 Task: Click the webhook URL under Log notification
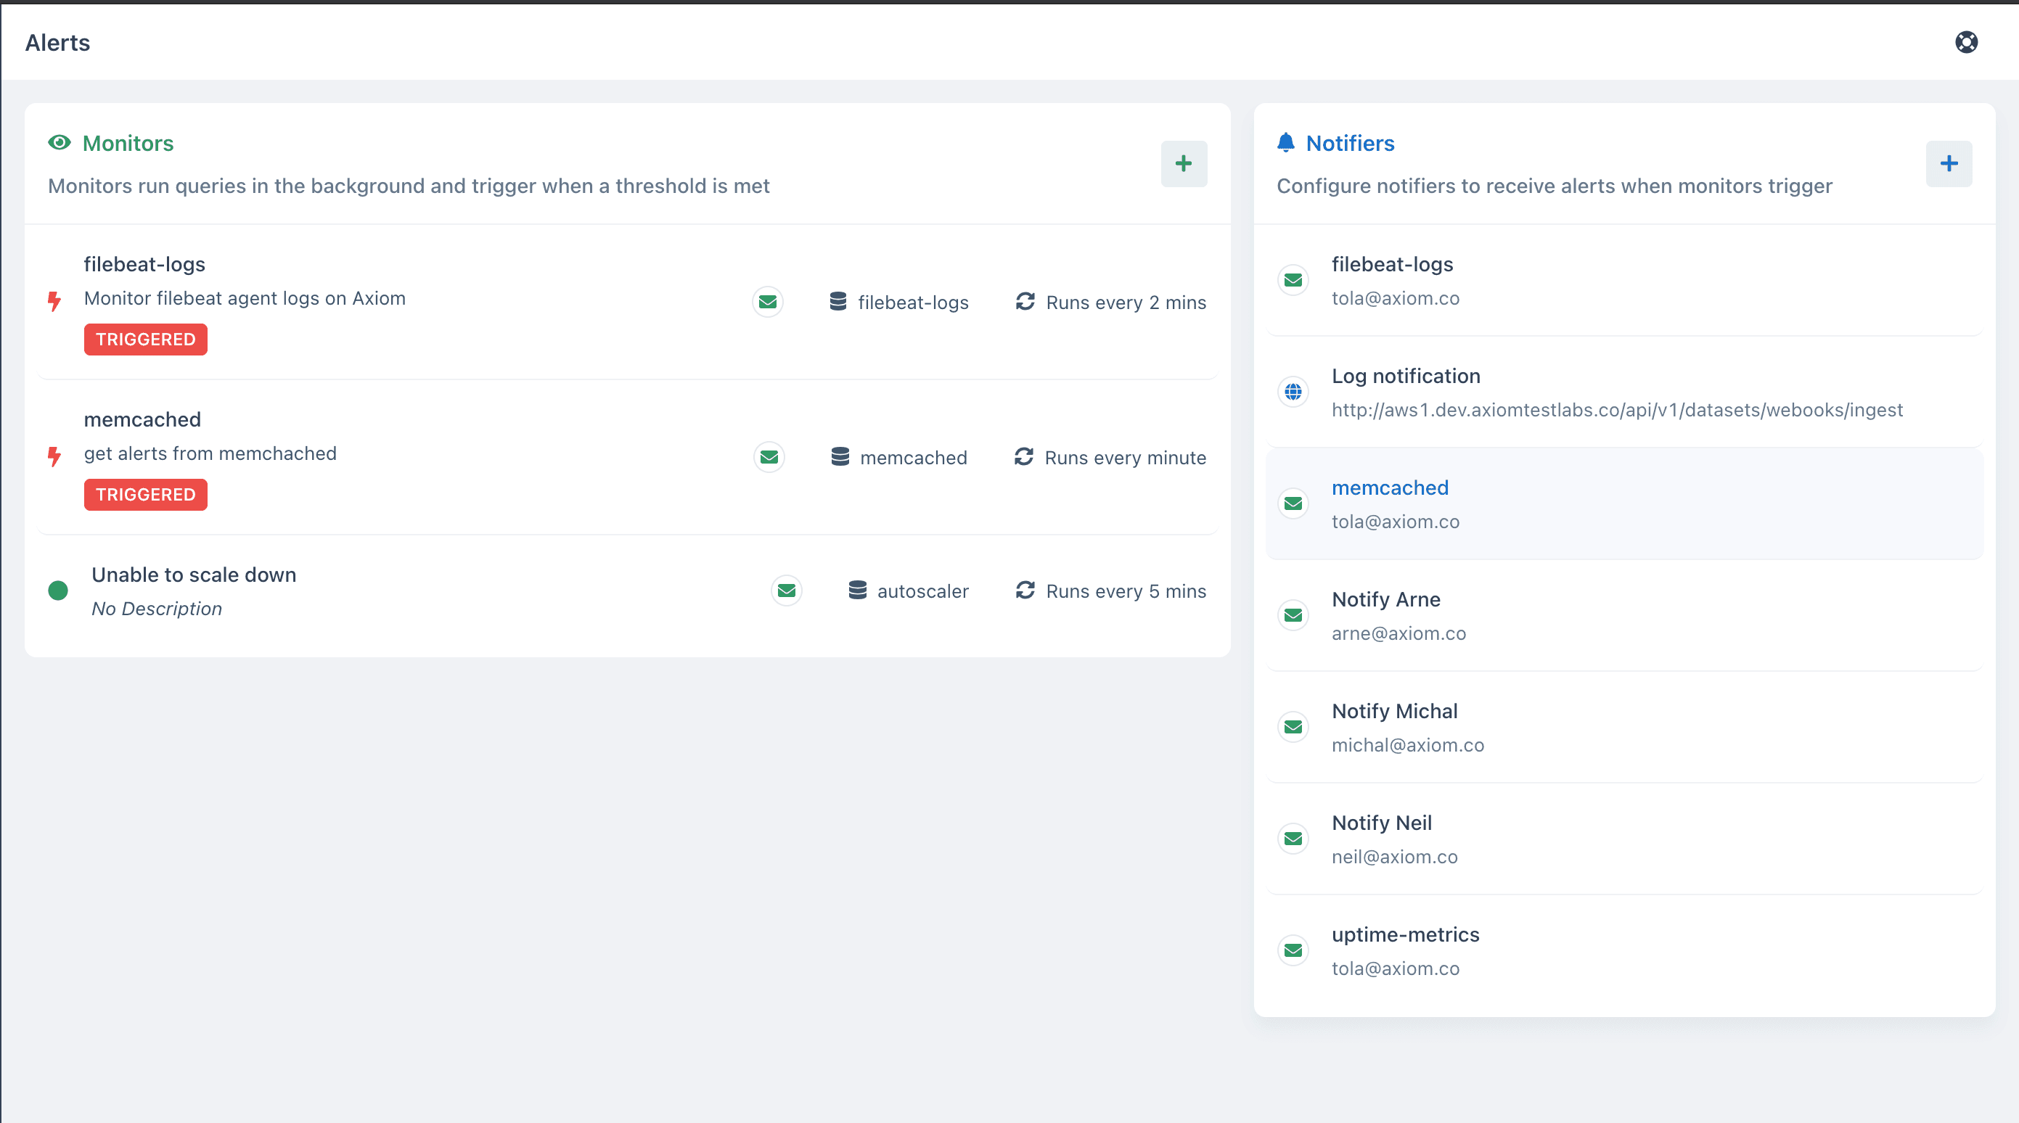pos(1617,410)
